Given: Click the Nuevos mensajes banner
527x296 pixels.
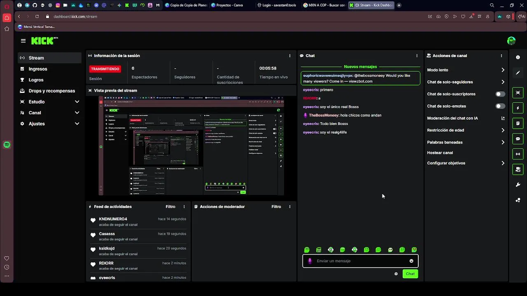Looking at the screenshot, I should pyautogui.click(x=360, y=67).
